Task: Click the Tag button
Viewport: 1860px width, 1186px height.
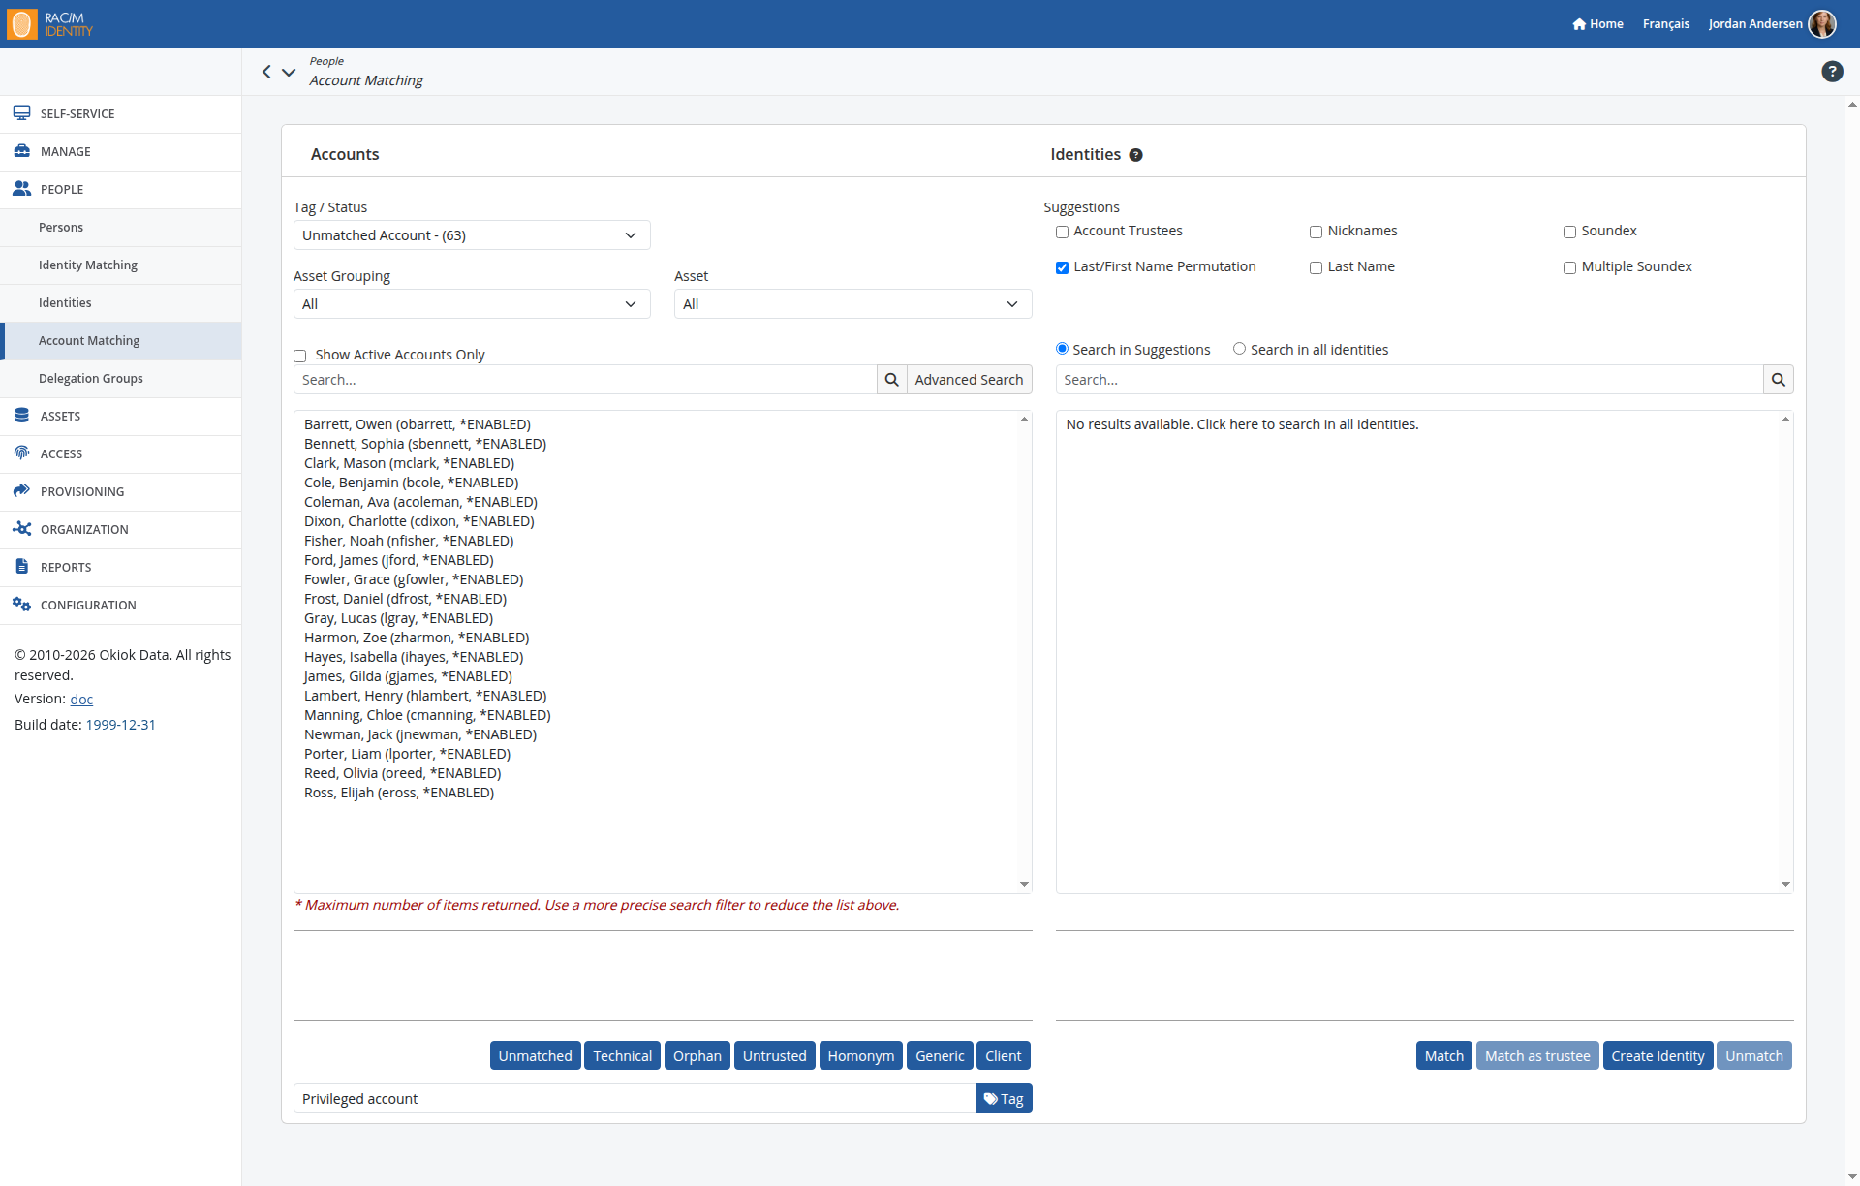Action: pos(1004,1099)
